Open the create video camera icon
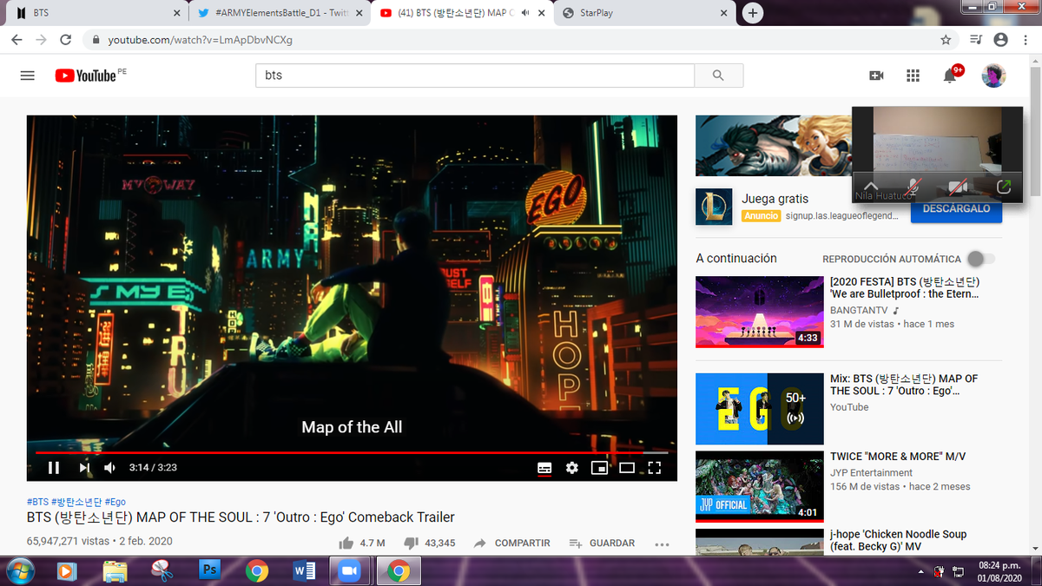This screenshot has width=1042, height=586. pyautogui.click(x=876, y=76)
